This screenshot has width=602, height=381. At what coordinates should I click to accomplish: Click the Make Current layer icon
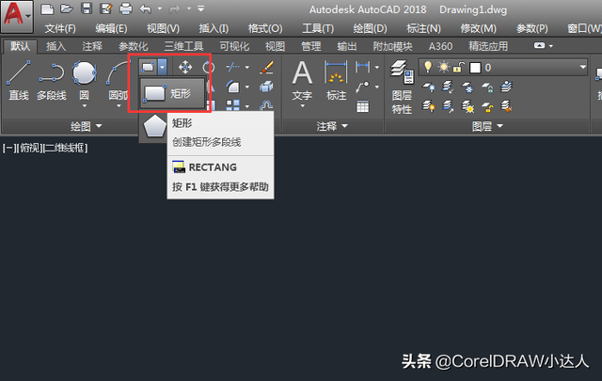448,87
